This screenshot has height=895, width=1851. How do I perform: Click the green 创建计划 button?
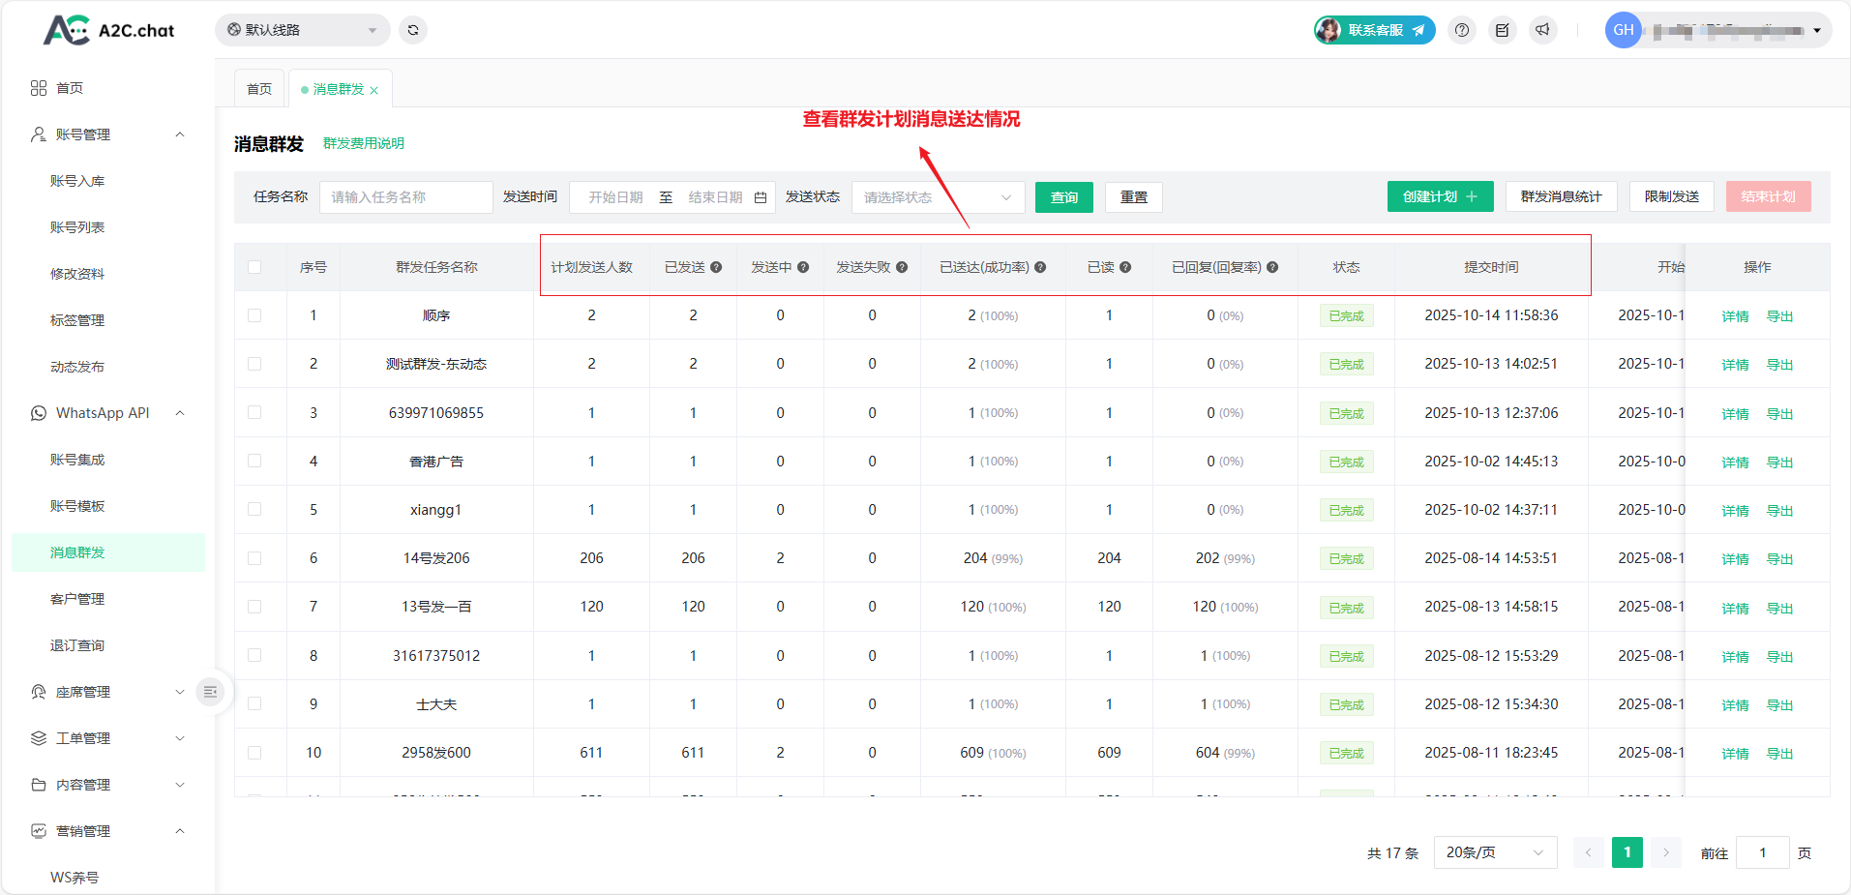pos(1440,196)
